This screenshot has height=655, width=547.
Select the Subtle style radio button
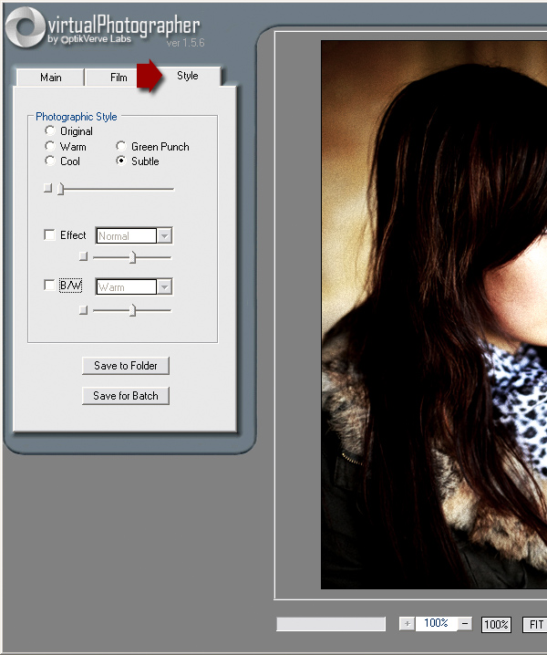click(121, 161)
